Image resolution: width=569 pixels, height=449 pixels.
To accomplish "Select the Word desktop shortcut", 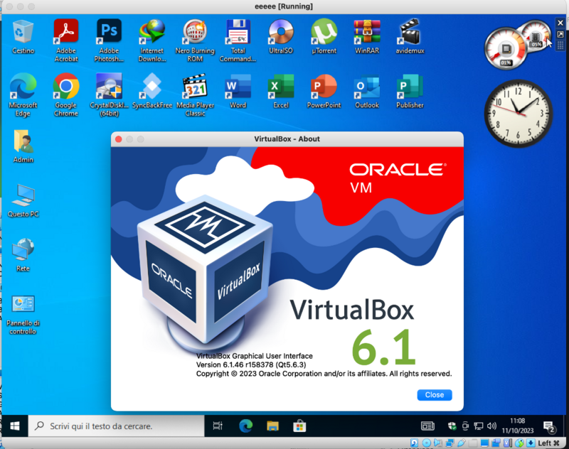I will point(238,92).
